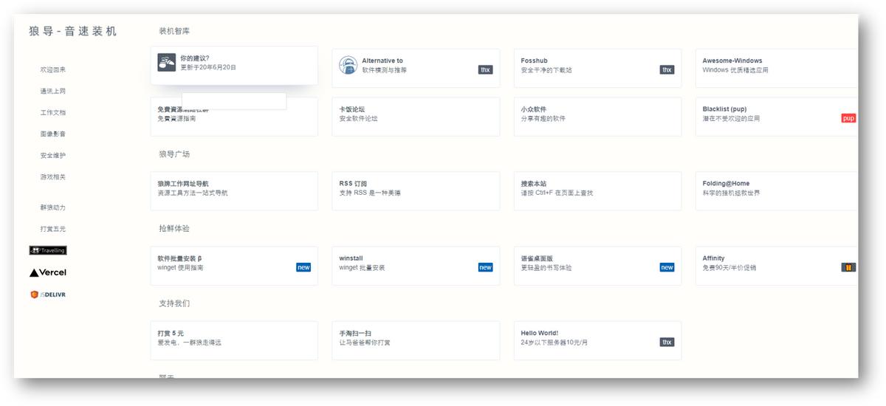This screenshot has width=886, height=406.
Task: Click the 请按 Ctrl+F 在页面上查找 text
Action: point(557,193)
